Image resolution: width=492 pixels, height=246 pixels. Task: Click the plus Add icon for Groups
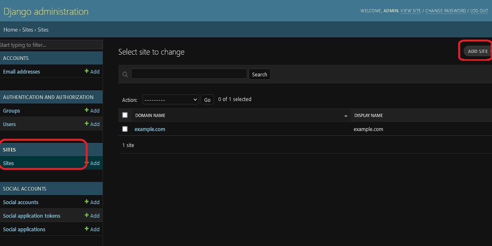point(87,110)
